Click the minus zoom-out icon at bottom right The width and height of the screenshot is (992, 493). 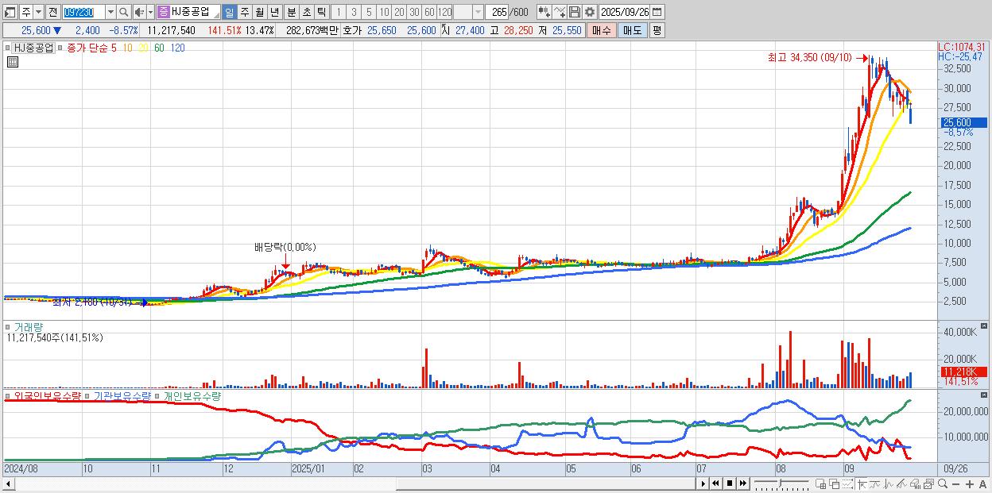click(x=955, y=484)
